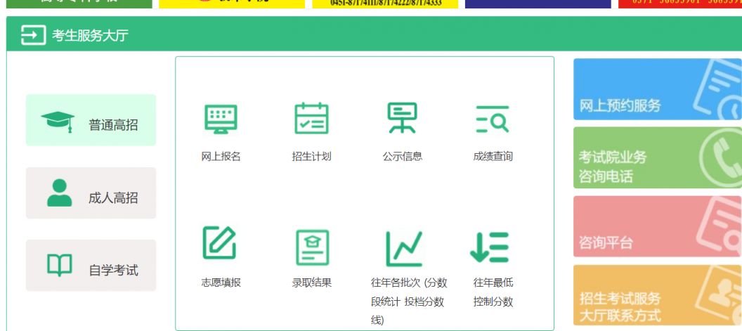
Task: Click 往年各批次 (分数段统计 投档分数线) text
Action: tap(409, 301)
